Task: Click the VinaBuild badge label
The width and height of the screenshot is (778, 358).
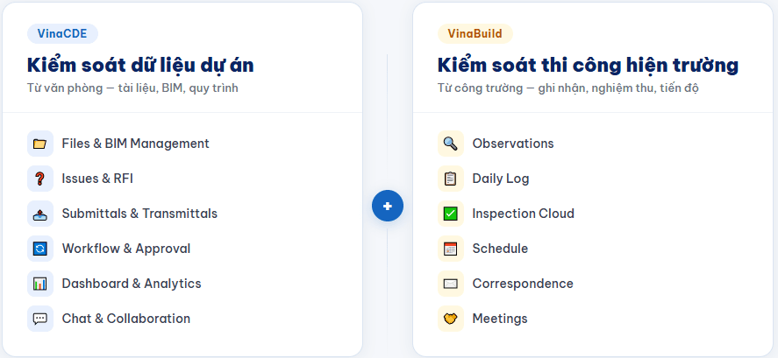Action: (475, 33)
